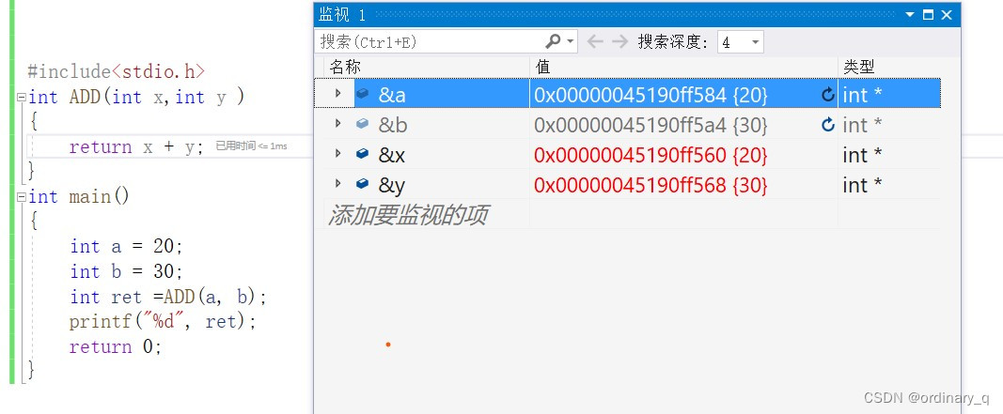The width and height of the screenshot is (1003, 414).
Task: Select the value 0x00000045190ff568 {30}
Action: pyautogui.click(x=650, y=185)
